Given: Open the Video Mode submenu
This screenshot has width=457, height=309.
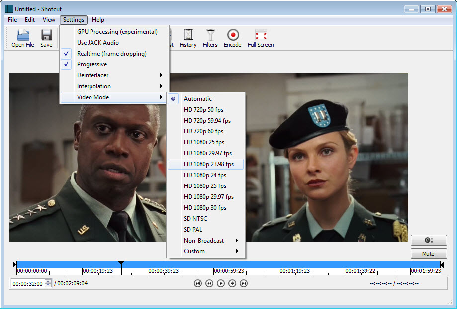Looking at the screenshot, I should click(114, 97).
